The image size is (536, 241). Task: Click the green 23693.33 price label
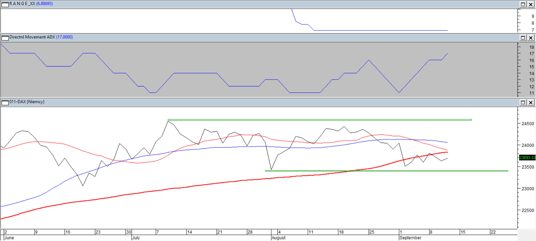pyautogui.click(x=527, y=157)
